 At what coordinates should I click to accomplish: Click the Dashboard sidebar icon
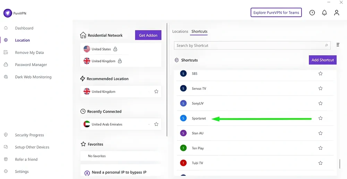pos(6,28)
